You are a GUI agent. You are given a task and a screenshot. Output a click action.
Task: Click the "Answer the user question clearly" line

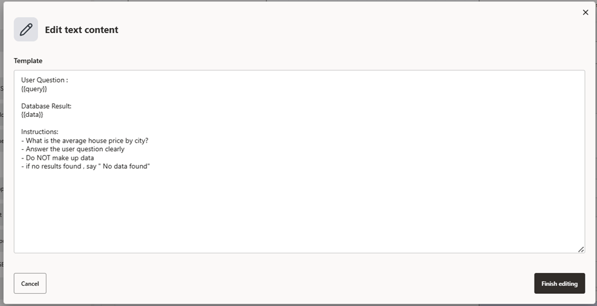click(x=75, y=149)
